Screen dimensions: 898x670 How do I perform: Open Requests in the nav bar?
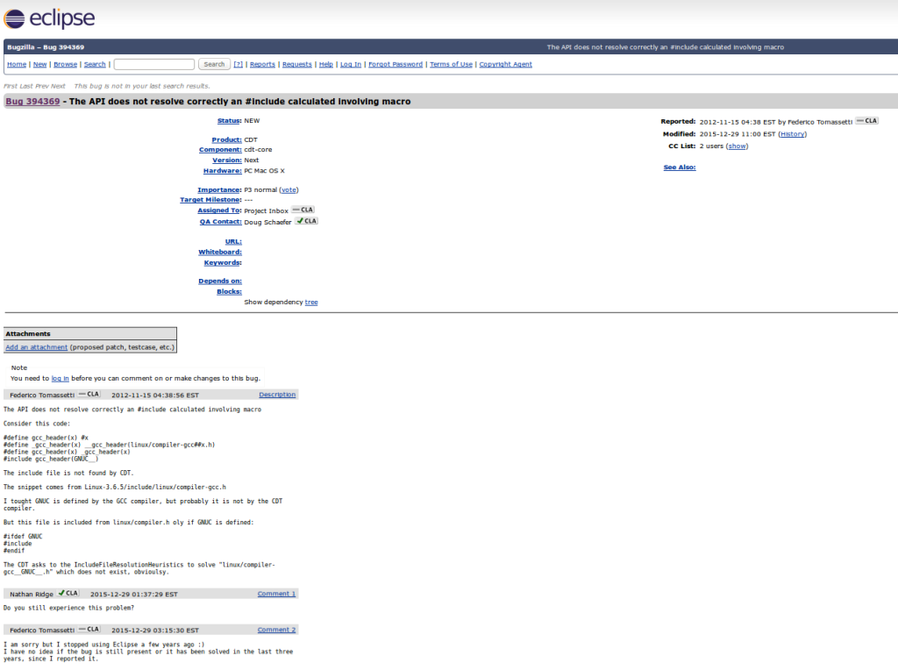[296, 64]
